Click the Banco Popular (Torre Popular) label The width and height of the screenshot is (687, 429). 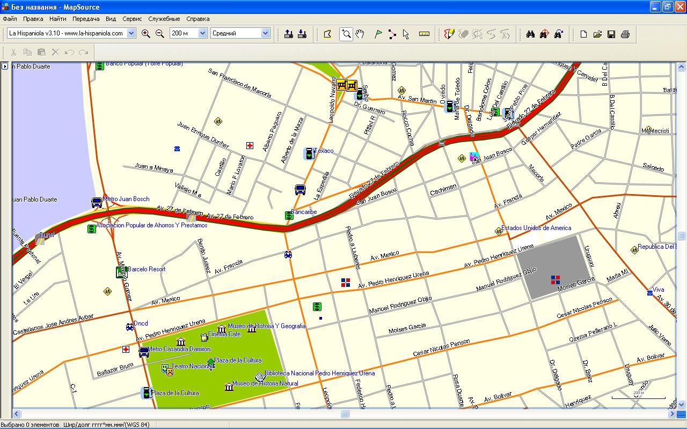144,64
